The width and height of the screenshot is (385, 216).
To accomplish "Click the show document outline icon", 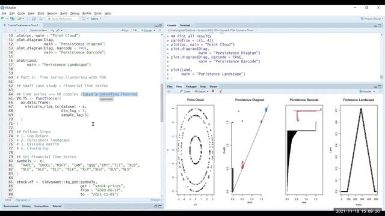I will 160,31.
